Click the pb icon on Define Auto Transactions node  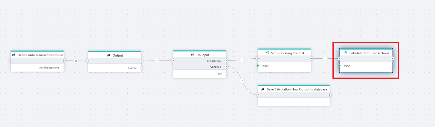14,55
